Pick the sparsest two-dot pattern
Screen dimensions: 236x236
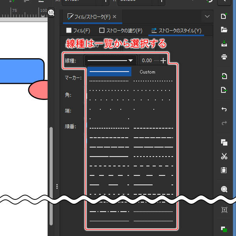(109, 119)
